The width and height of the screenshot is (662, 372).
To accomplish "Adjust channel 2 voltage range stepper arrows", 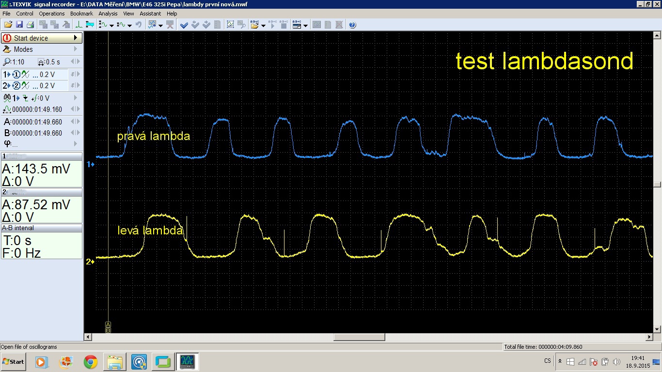I will pos(75,86).
